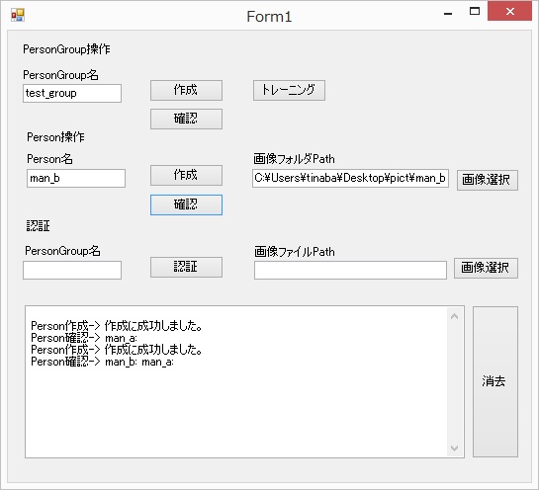Minimize the Form1 window
The height and width of the screenshot is (490, 539).
[x=448, y=13]
